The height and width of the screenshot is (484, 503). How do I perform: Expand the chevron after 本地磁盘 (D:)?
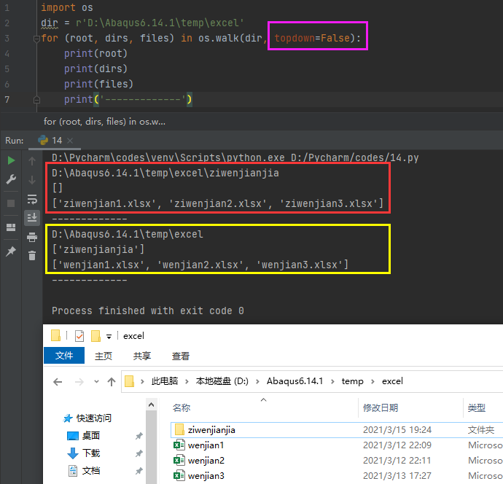click(x=257, y=381)
